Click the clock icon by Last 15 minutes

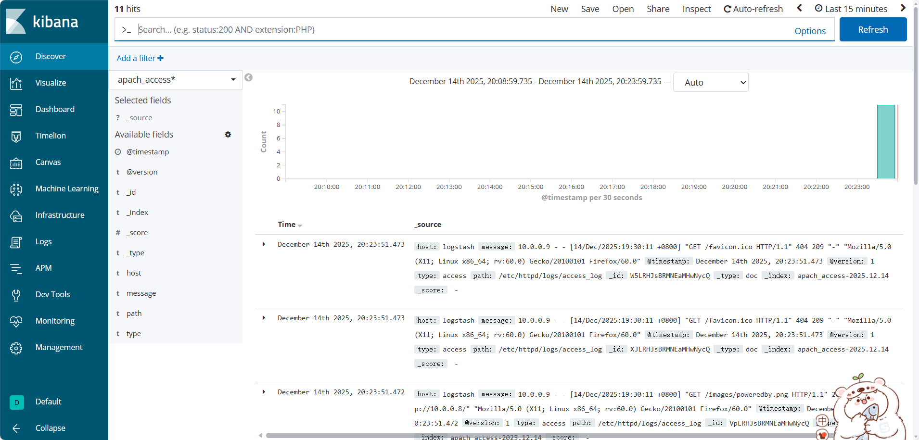818,8
